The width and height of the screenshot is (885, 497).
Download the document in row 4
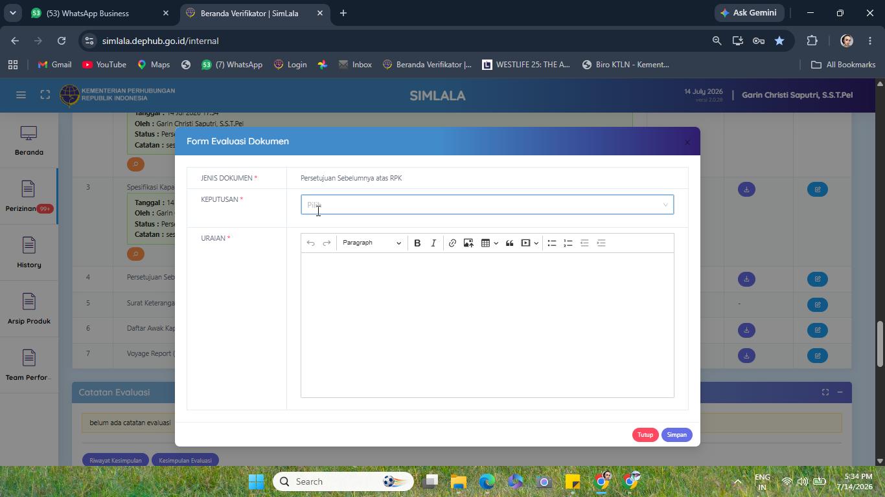pos(746,280)
